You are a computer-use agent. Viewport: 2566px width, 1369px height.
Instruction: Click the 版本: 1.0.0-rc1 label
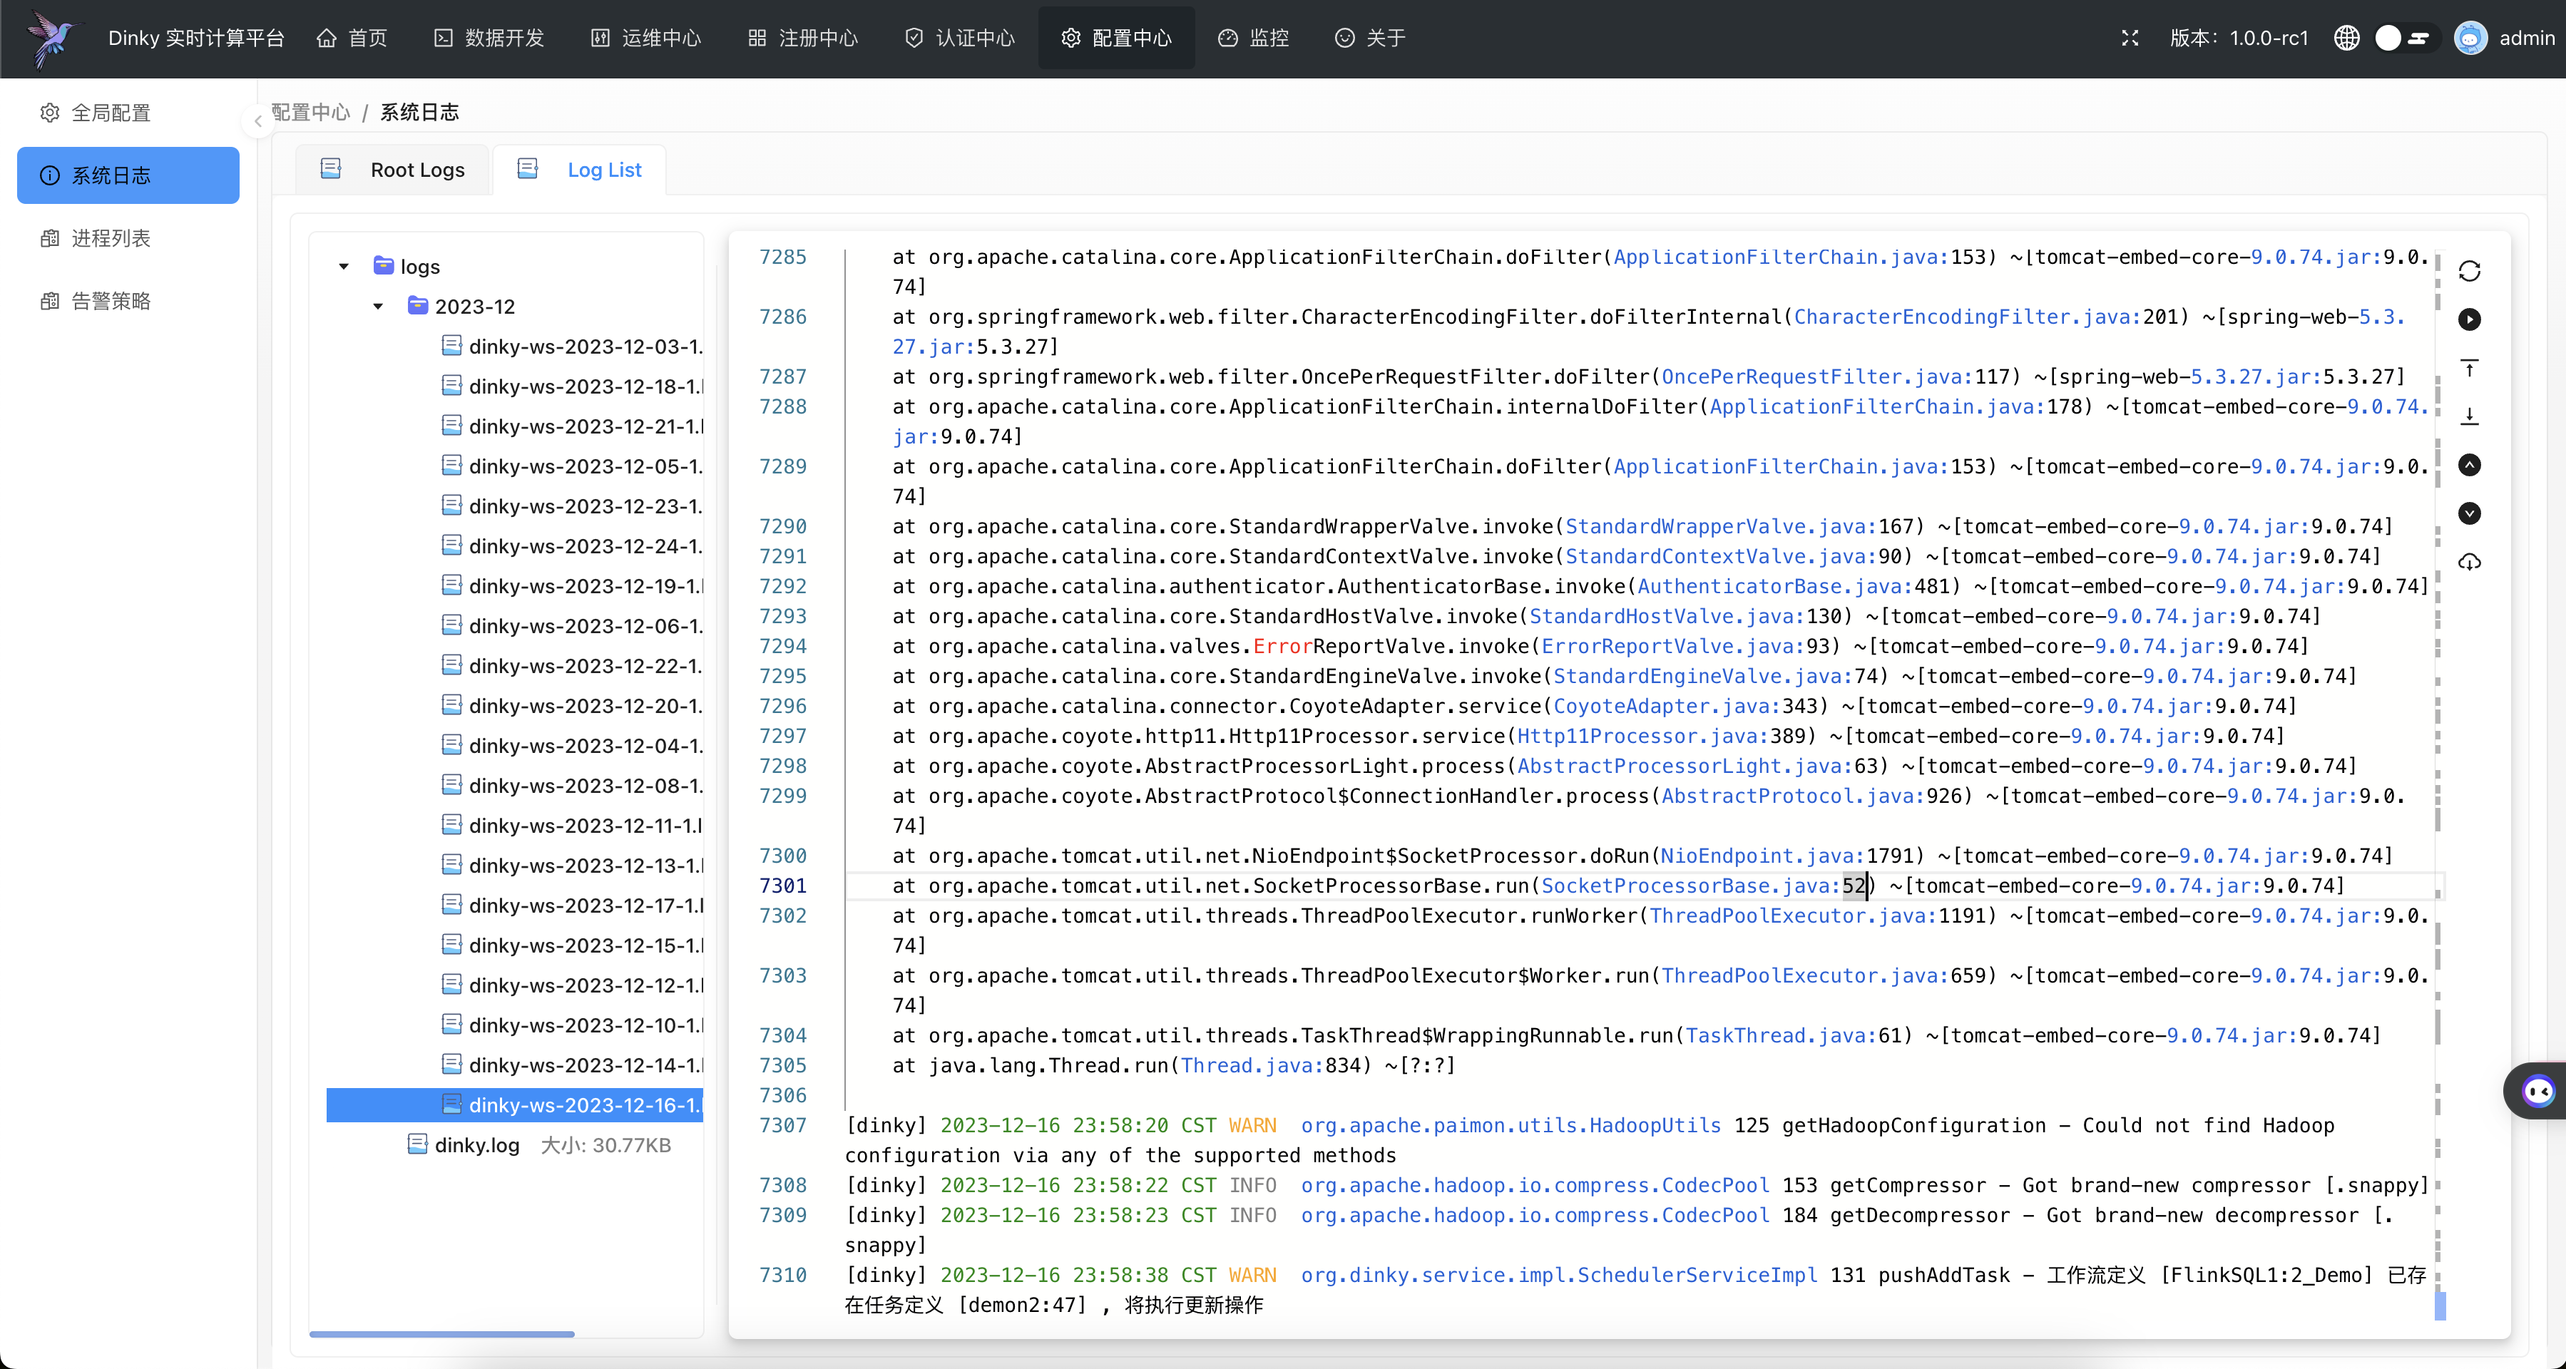click(x=2238, y=38)
